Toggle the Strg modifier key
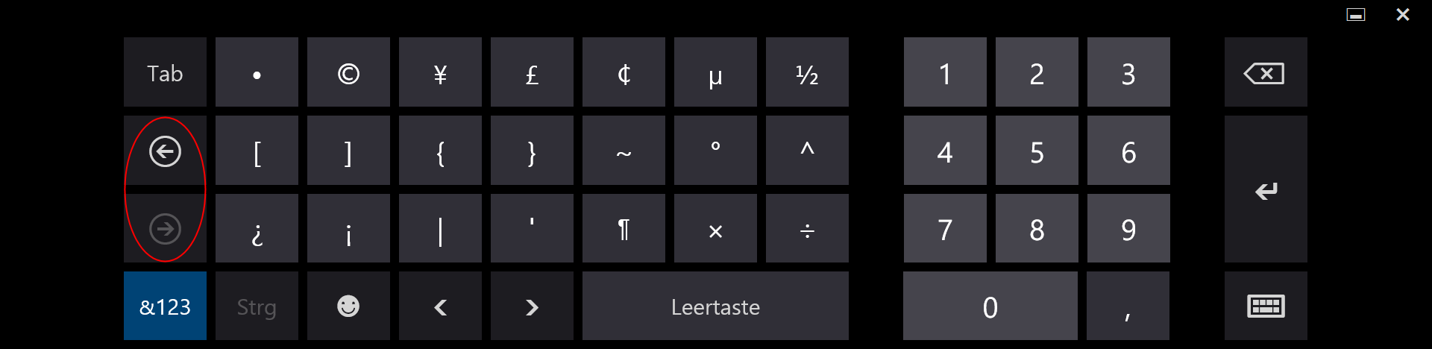This screenshot has width=1432, height=349. (257, 306)
